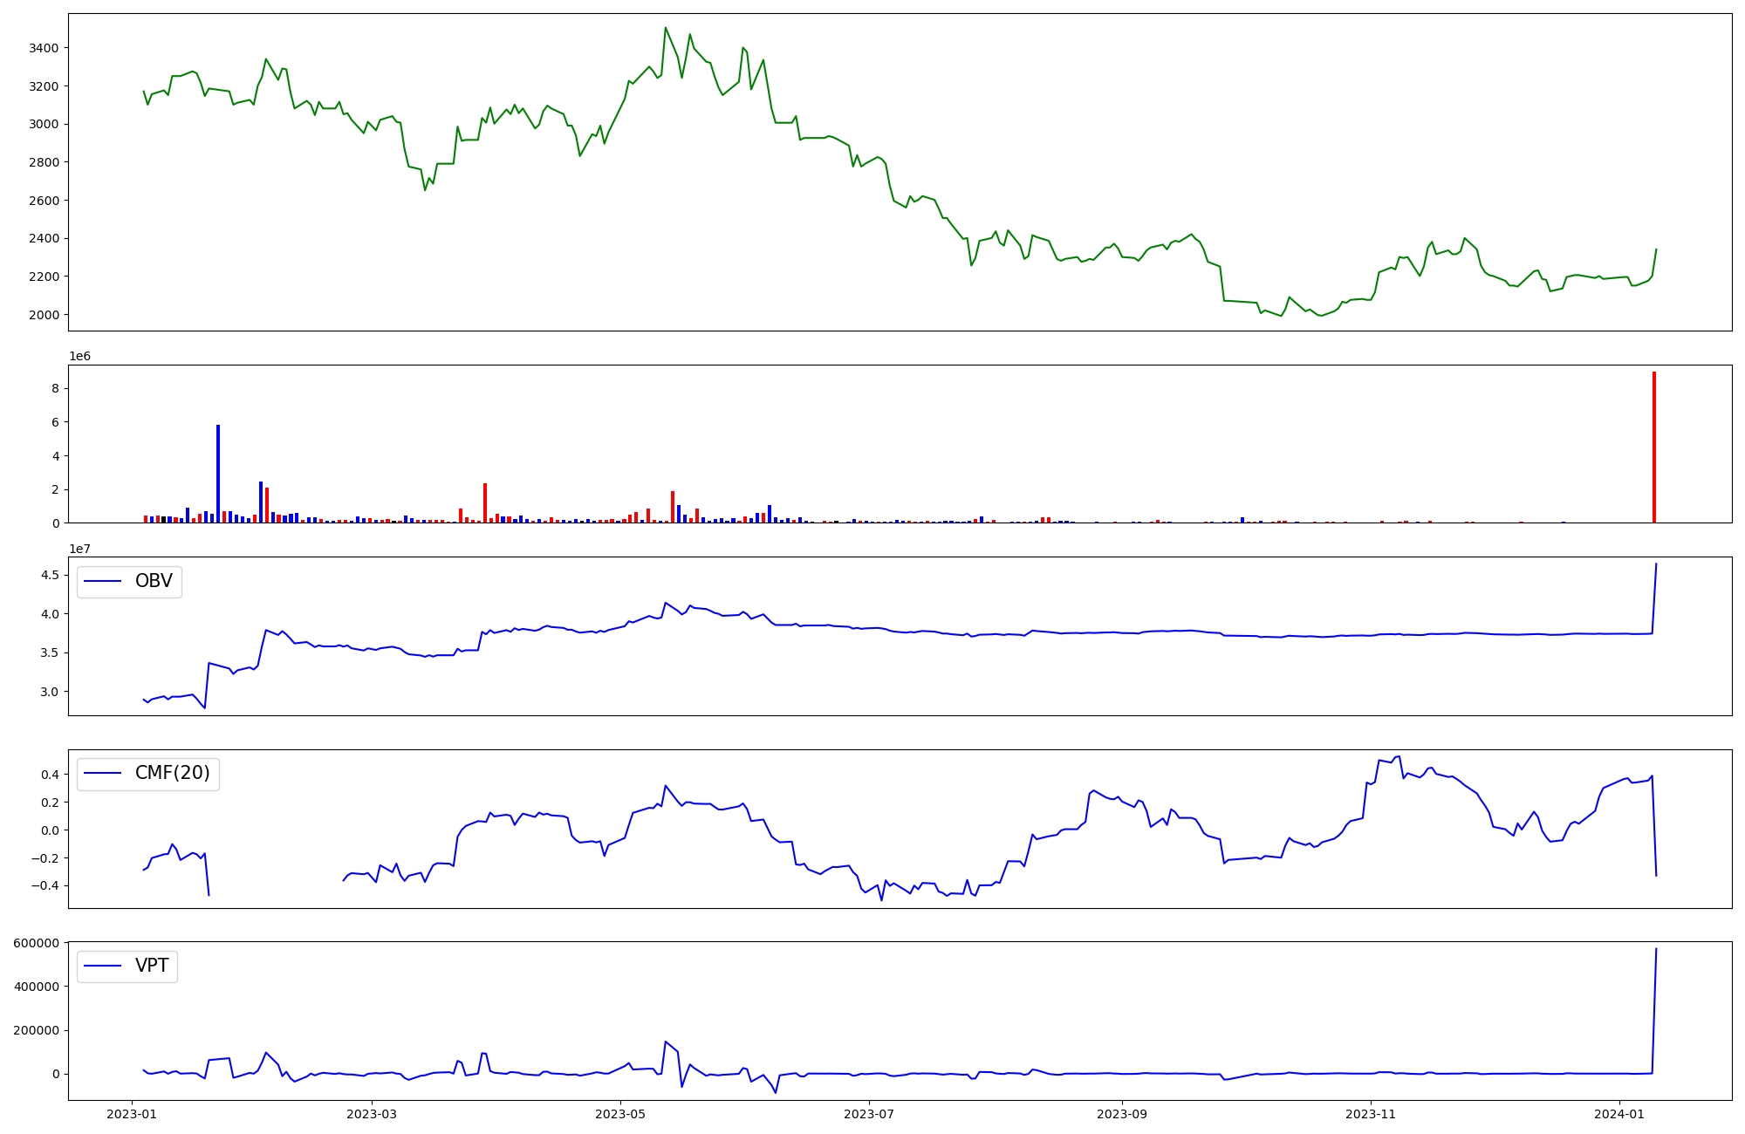Click the CMF(20) legend label
The image size is (1745, 1134).
tap(172, 773)
